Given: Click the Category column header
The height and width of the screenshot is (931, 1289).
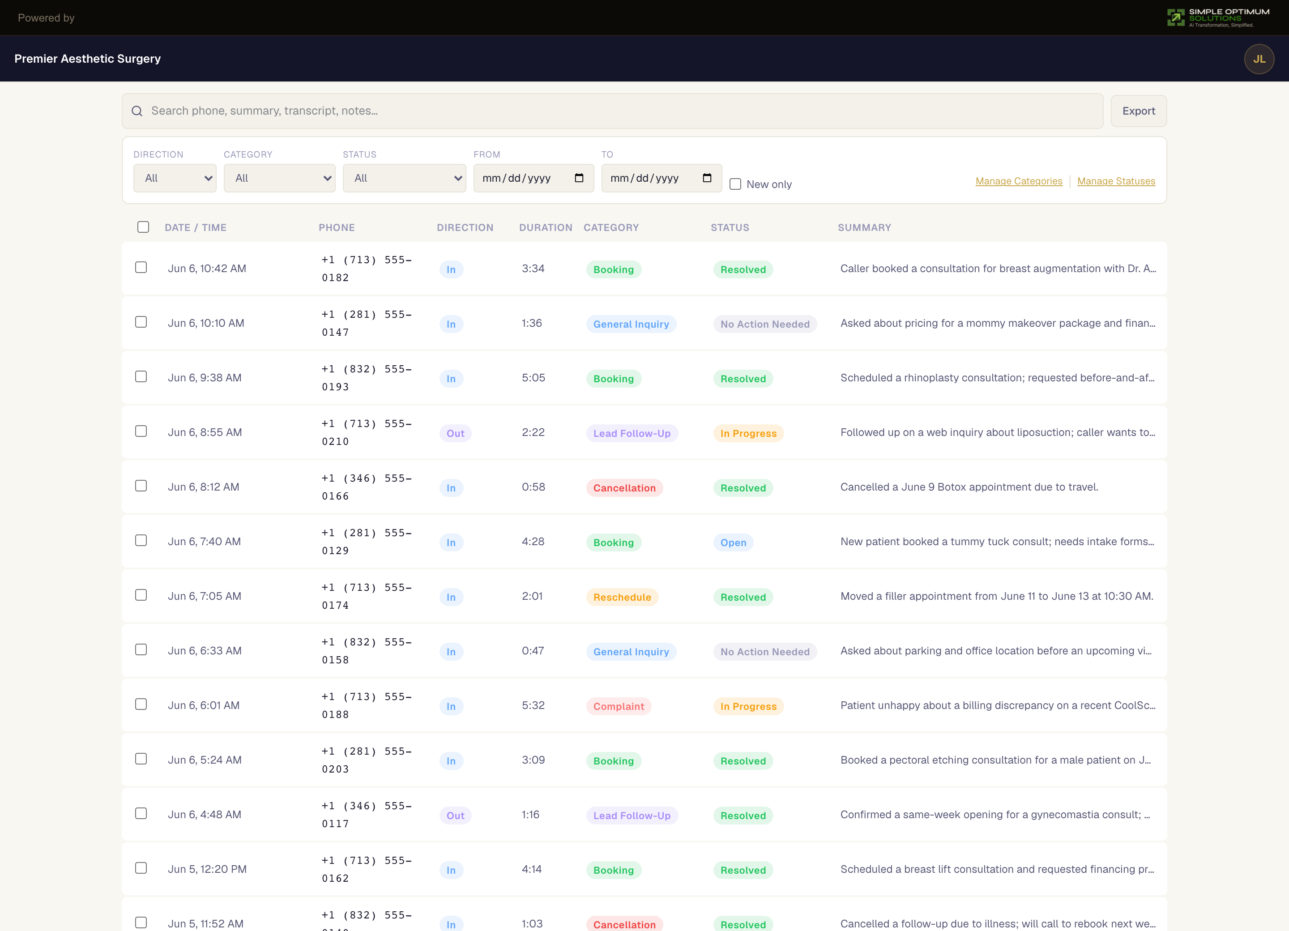Looking at the screenshot, I should point(611,227).
